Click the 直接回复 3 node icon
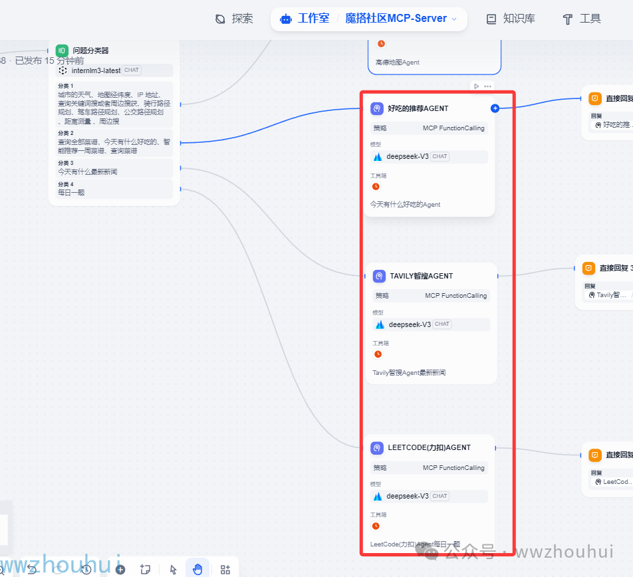The width and height of the screenshot is (633, 577). pos(588,268)
